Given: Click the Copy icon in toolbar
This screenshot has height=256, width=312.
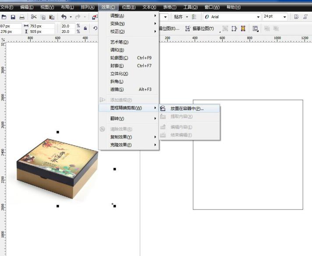Looking at the screenshot, I should [x=43, y=17].
